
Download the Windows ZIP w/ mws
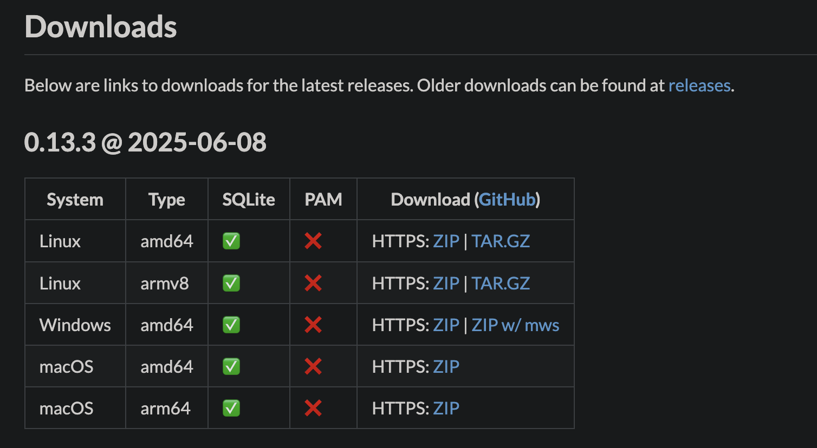point(515,325)
